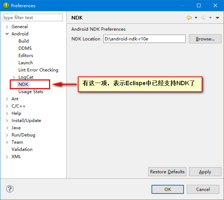Click Restore Defaults button
Image resolution: width=224 pixels, height=200 pixels.
point(167,172)
